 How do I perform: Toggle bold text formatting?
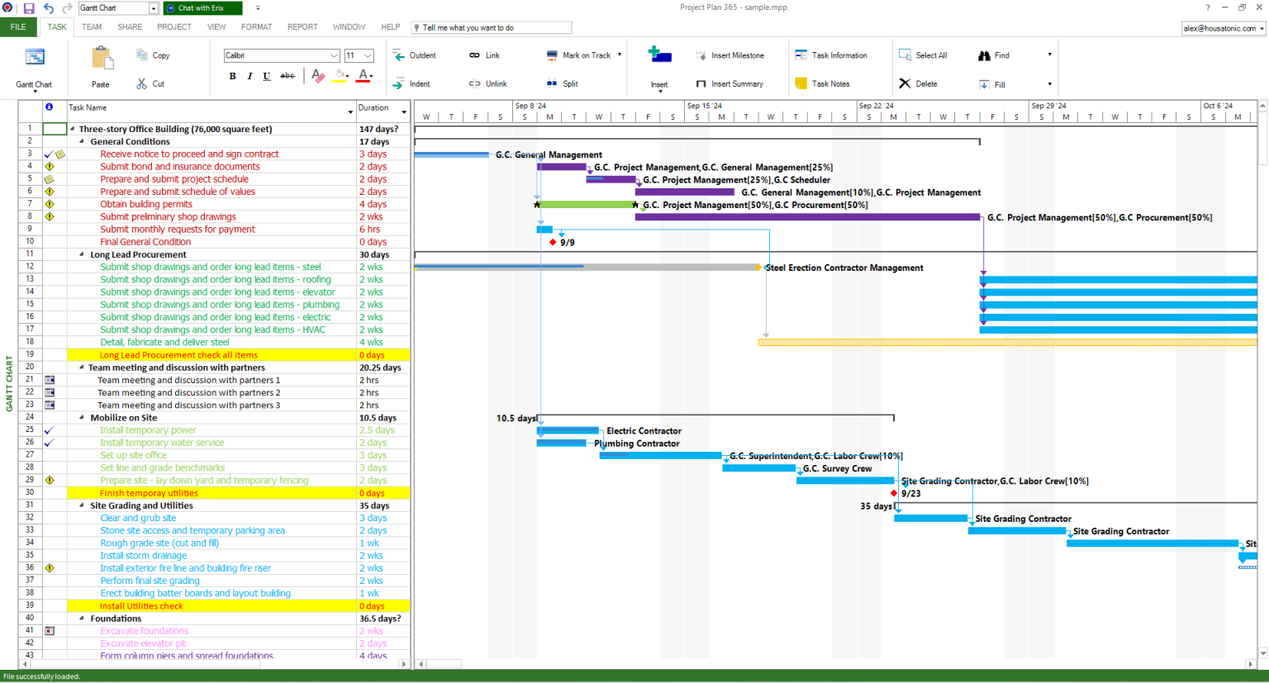click(232, 76)
